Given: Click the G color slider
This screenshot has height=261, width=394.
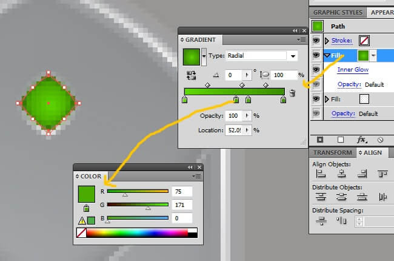Looking at the screenshot, I should point(138,205).
